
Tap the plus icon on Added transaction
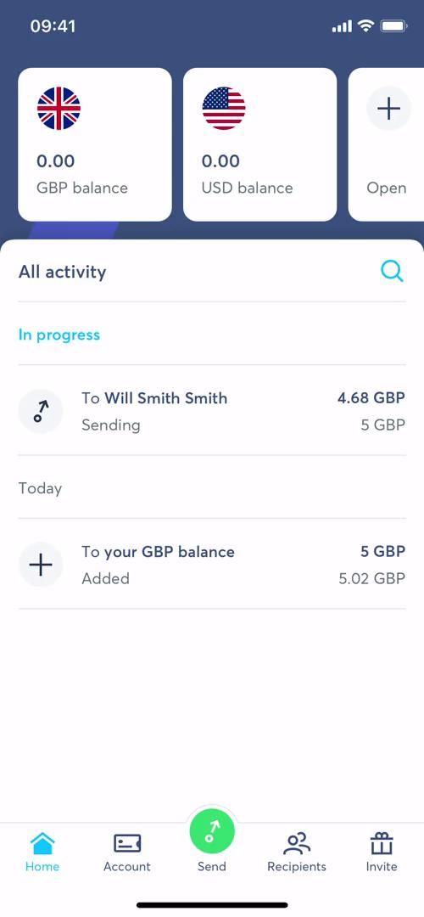(41, 565)
